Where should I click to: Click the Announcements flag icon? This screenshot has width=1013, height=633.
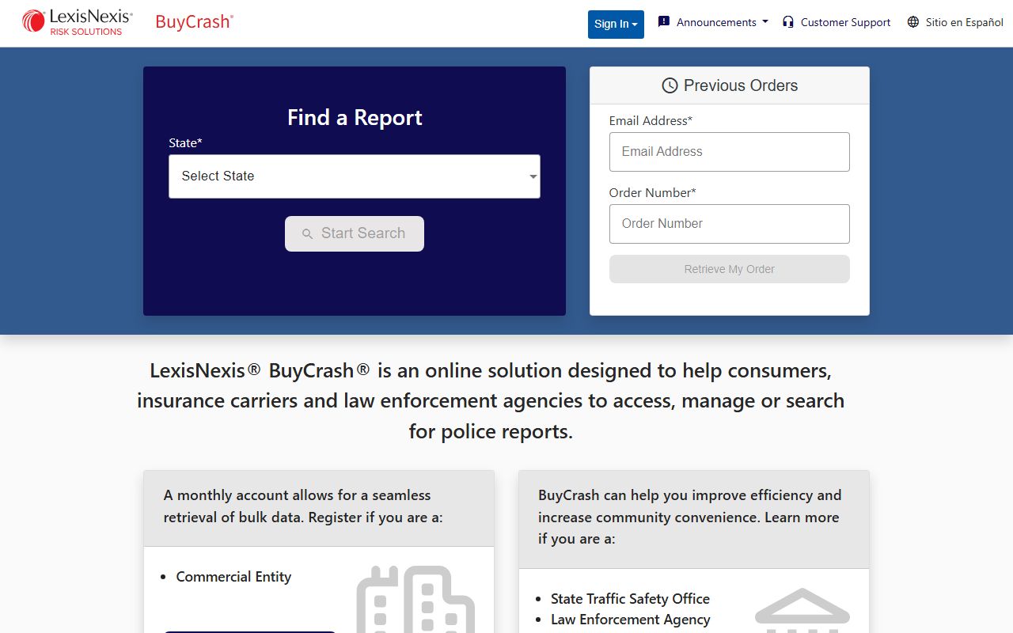click(664, 22)
